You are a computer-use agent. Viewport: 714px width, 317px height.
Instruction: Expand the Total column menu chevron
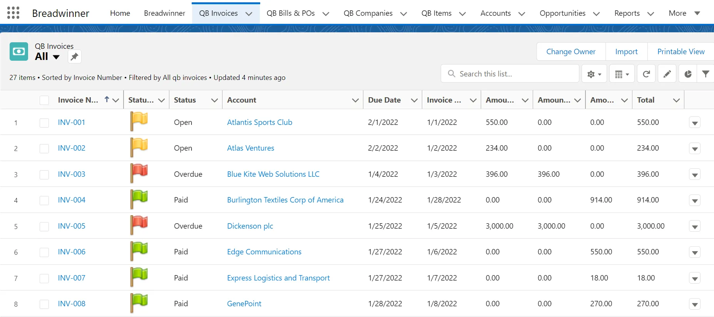(x=676, y=100)
